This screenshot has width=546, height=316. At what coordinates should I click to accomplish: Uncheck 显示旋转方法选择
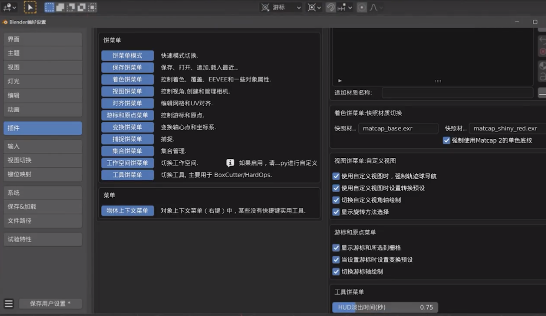336,212
